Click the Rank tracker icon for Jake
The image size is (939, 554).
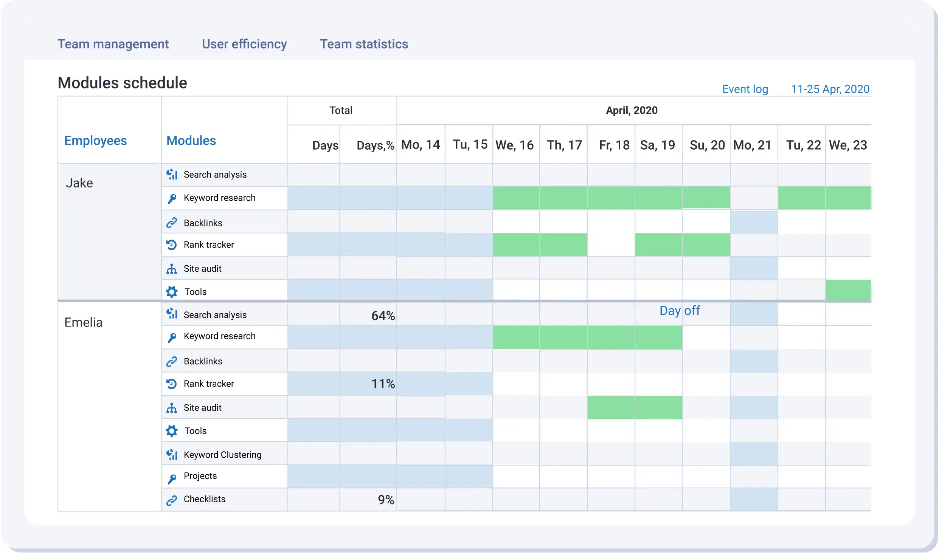[172, 245]
